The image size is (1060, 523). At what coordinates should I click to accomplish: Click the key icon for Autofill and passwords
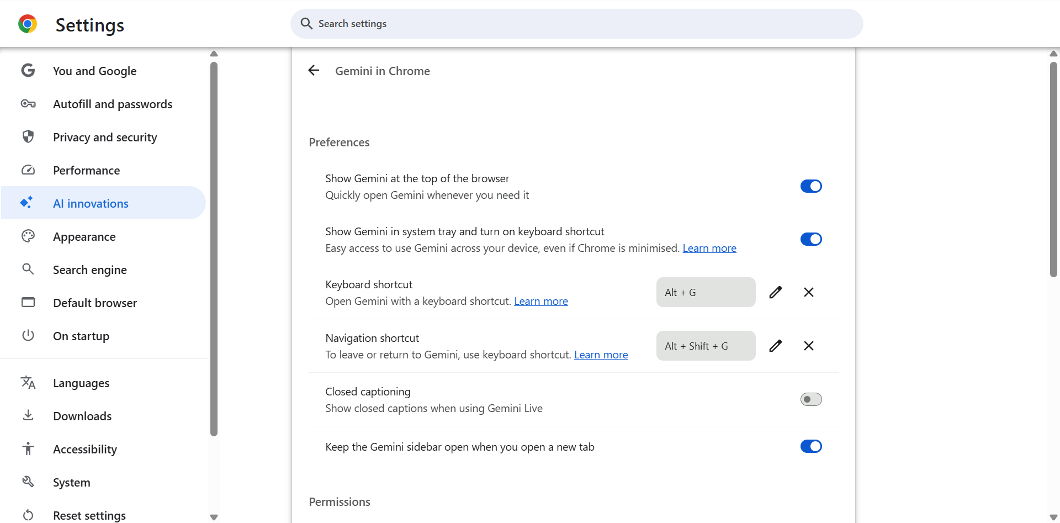point(28,104)
